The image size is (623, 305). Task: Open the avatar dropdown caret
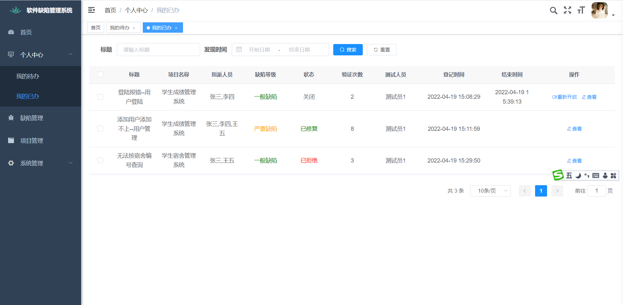[613, 15]
